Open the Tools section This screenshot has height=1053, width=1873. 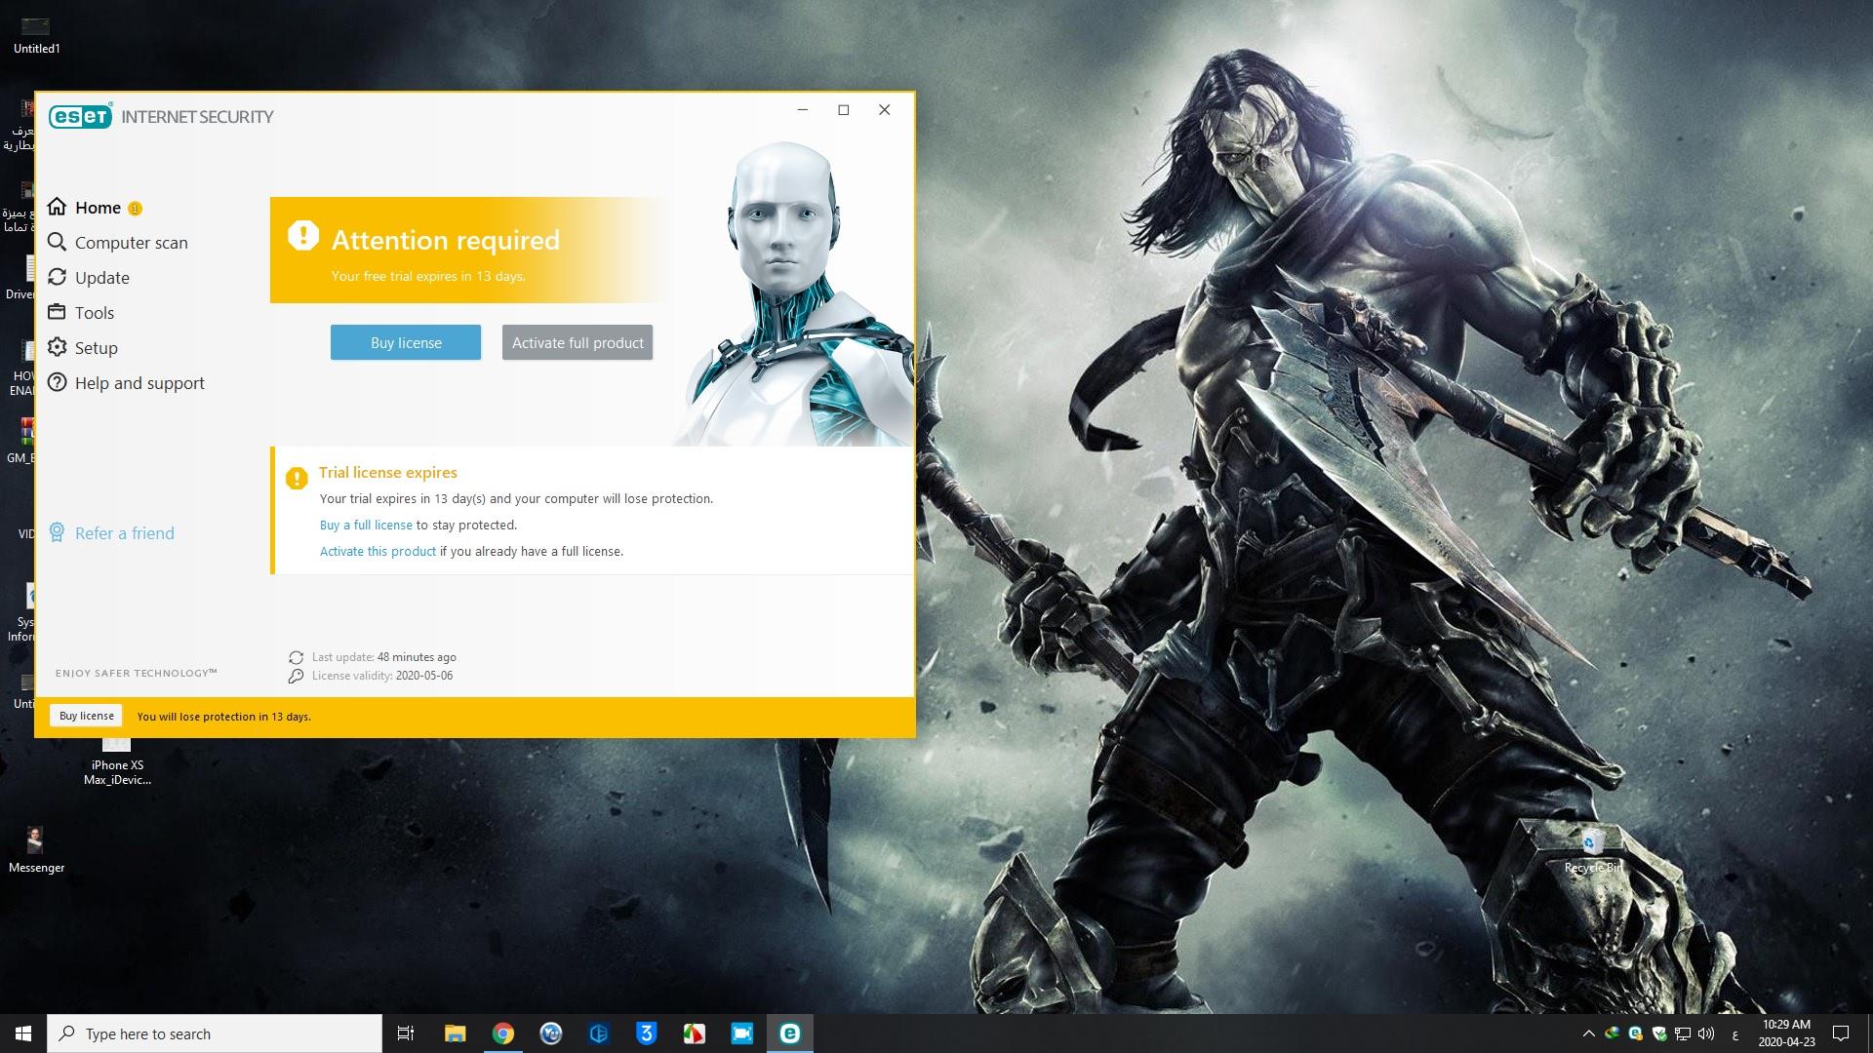coord(81,313)
